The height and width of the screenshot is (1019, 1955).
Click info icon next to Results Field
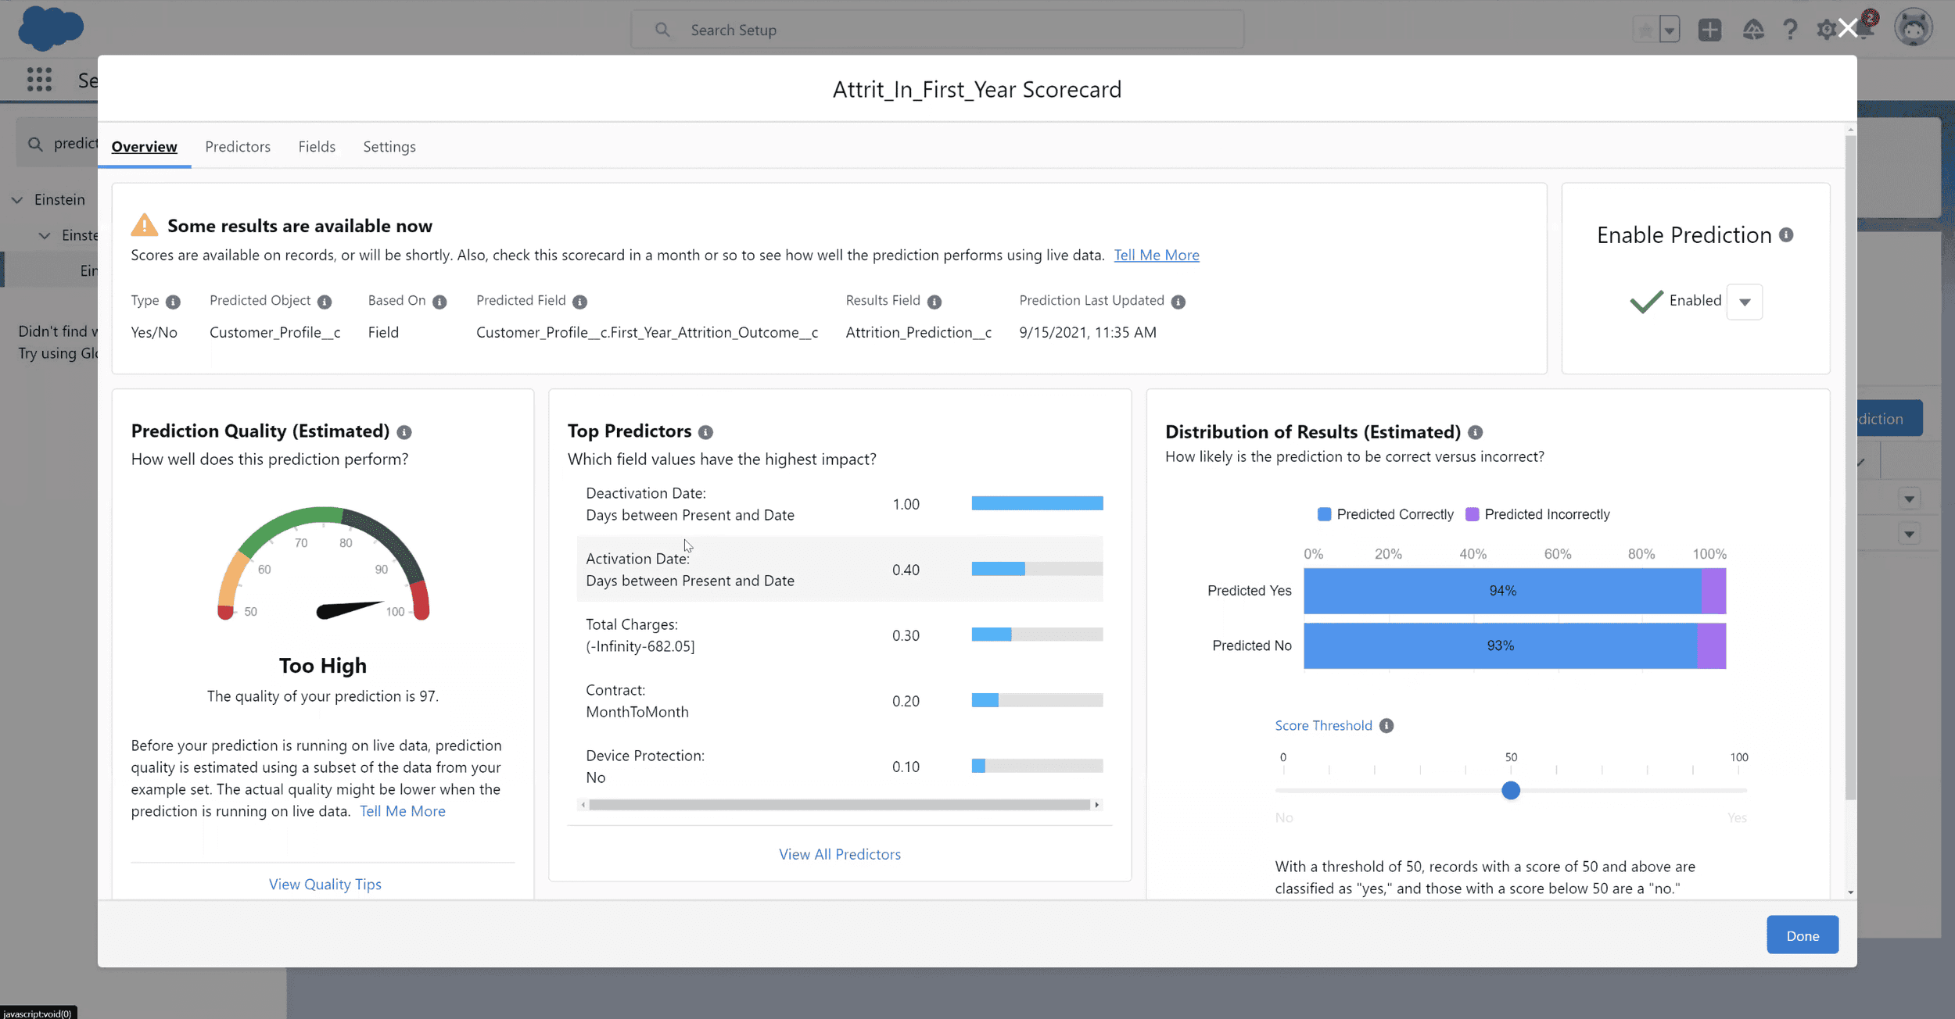tap(934, 302)
